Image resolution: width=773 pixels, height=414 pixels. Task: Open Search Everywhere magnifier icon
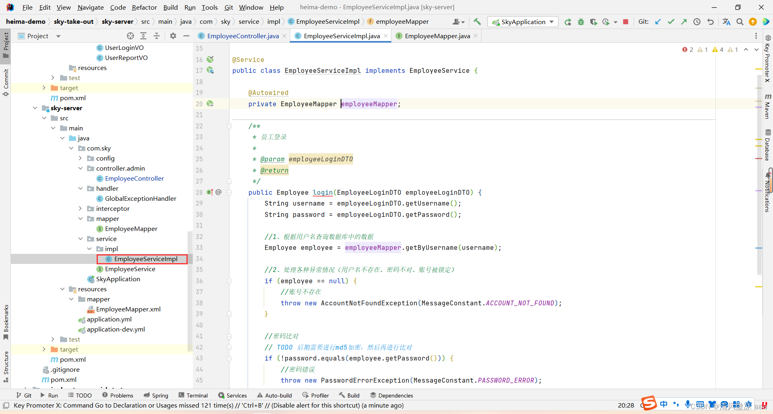point(740,22)
